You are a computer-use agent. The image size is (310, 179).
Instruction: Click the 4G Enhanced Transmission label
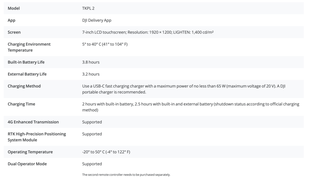[x=33, y=122]
